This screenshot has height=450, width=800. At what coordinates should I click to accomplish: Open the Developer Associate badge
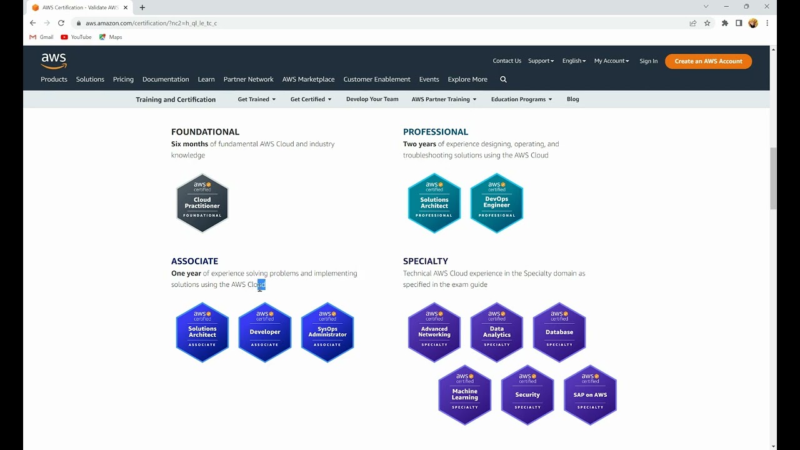(265, 332)
